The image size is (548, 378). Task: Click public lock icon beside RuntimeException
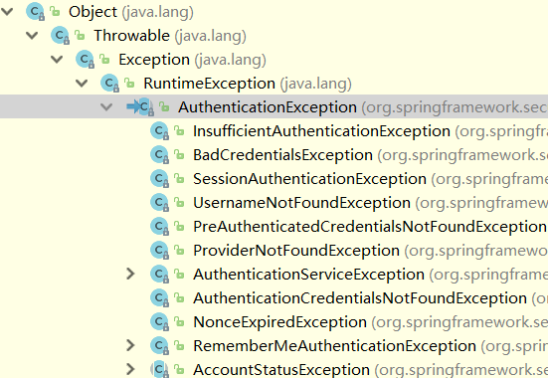tap(129, 83)
